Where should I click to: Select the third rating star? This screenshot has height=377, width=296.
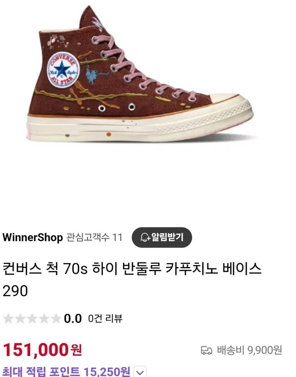point(31,319)
